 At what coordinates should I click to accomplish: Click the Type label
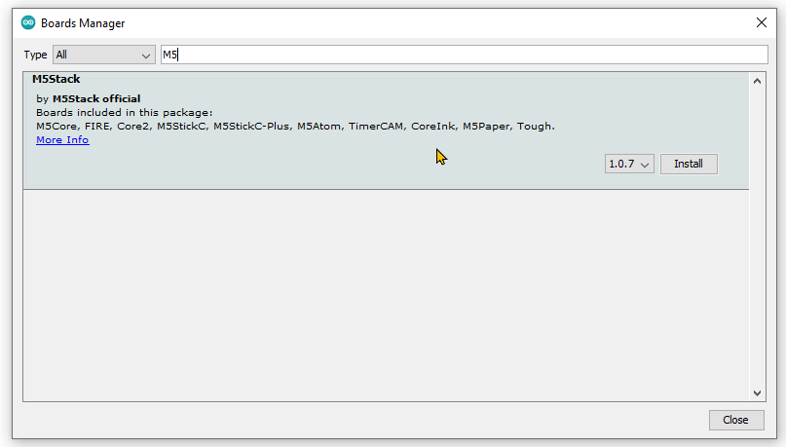(x=35, y=55)
